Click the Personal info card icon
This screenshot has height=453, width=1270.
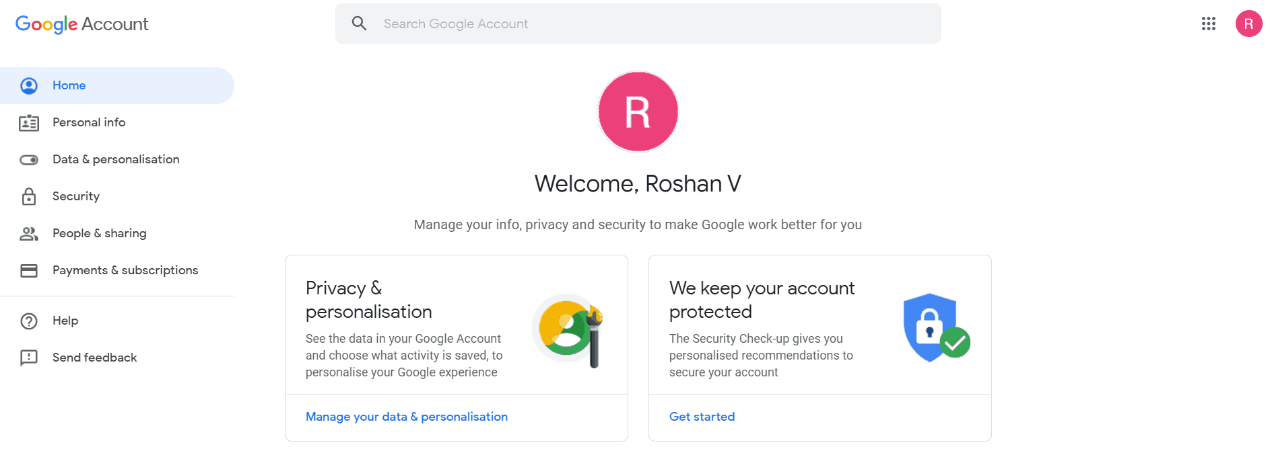click(29, 123)
